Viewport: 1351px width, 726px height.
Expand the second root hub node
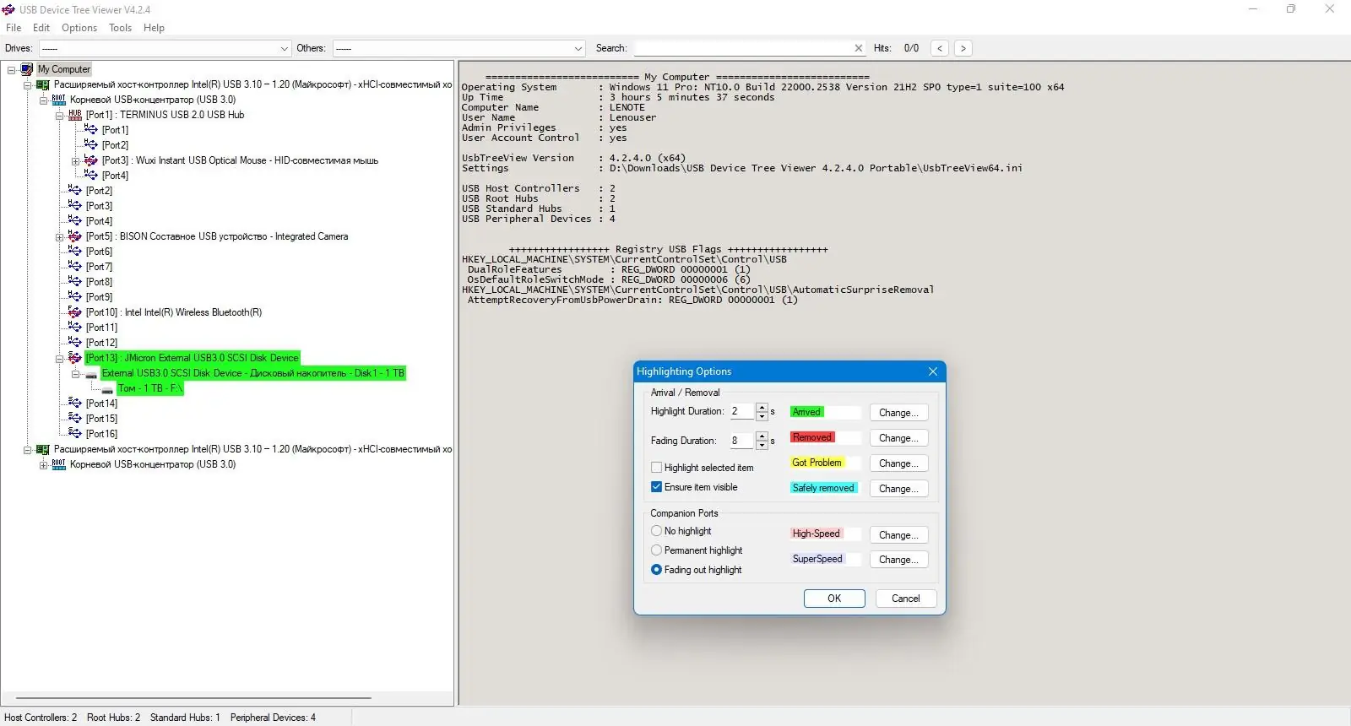[44, 464]
